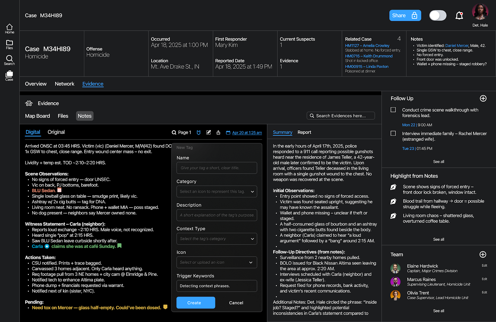Switch to the Digital note view
This screenshot has height=322, width=496.
pyautogui.click(x=33, y=132)
